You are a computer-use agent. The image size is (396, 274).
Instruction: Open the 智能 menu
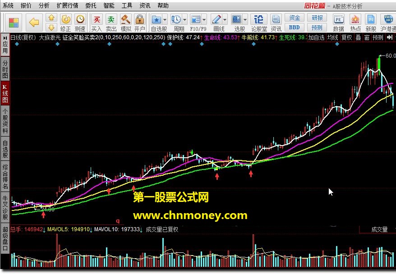109,5
